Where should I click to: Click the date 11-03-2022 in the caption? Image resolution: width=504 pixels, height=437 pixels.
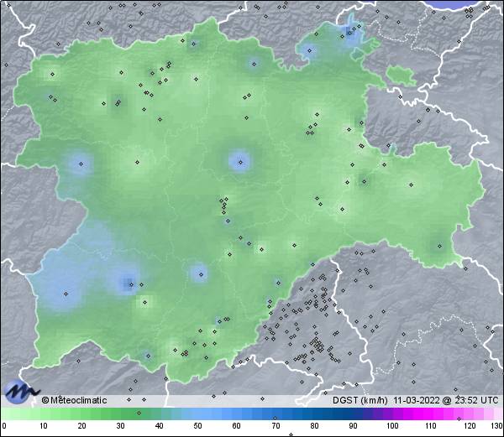417,400
